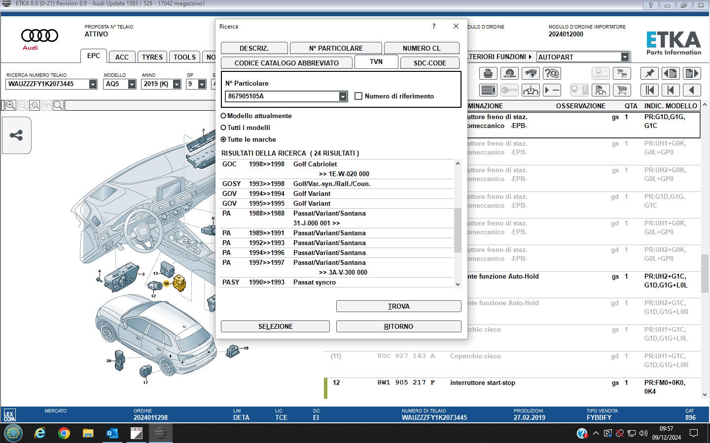Click the zoom-in magnifier icon
The height and width of the screenshot is (443, 710).
[10, 105]
